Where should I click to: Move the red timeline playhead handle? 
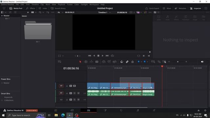pos(162,66)
